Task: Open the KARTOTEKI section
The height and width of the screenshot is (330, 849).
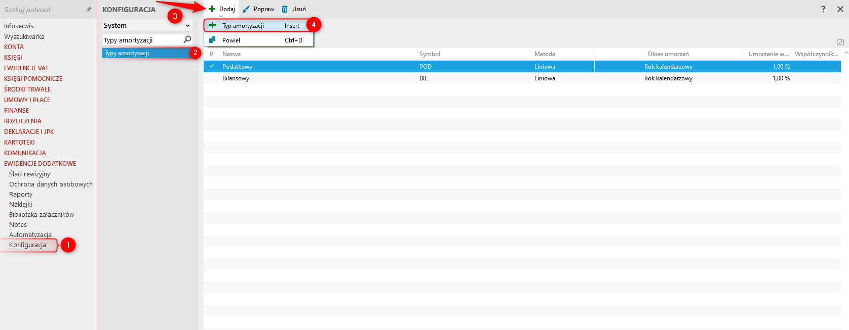Action: (20, 142)
